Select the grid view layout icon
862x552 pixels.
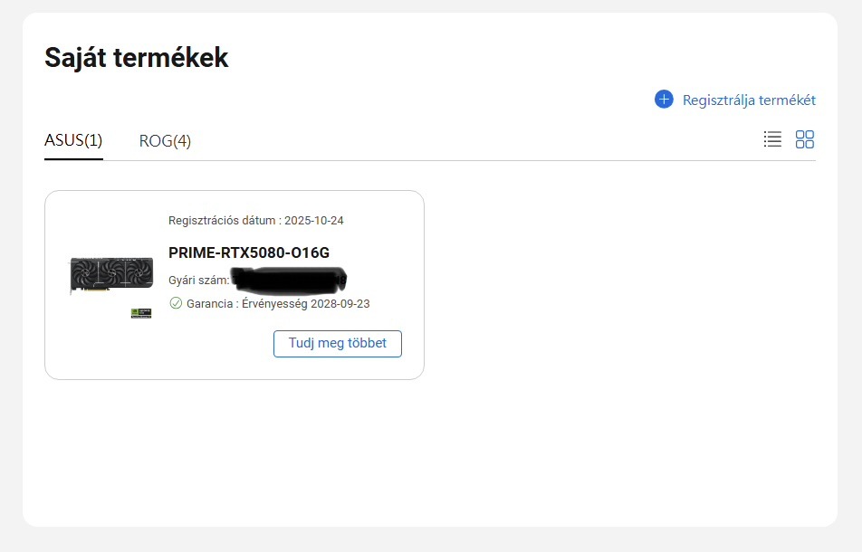coord(805,139)
